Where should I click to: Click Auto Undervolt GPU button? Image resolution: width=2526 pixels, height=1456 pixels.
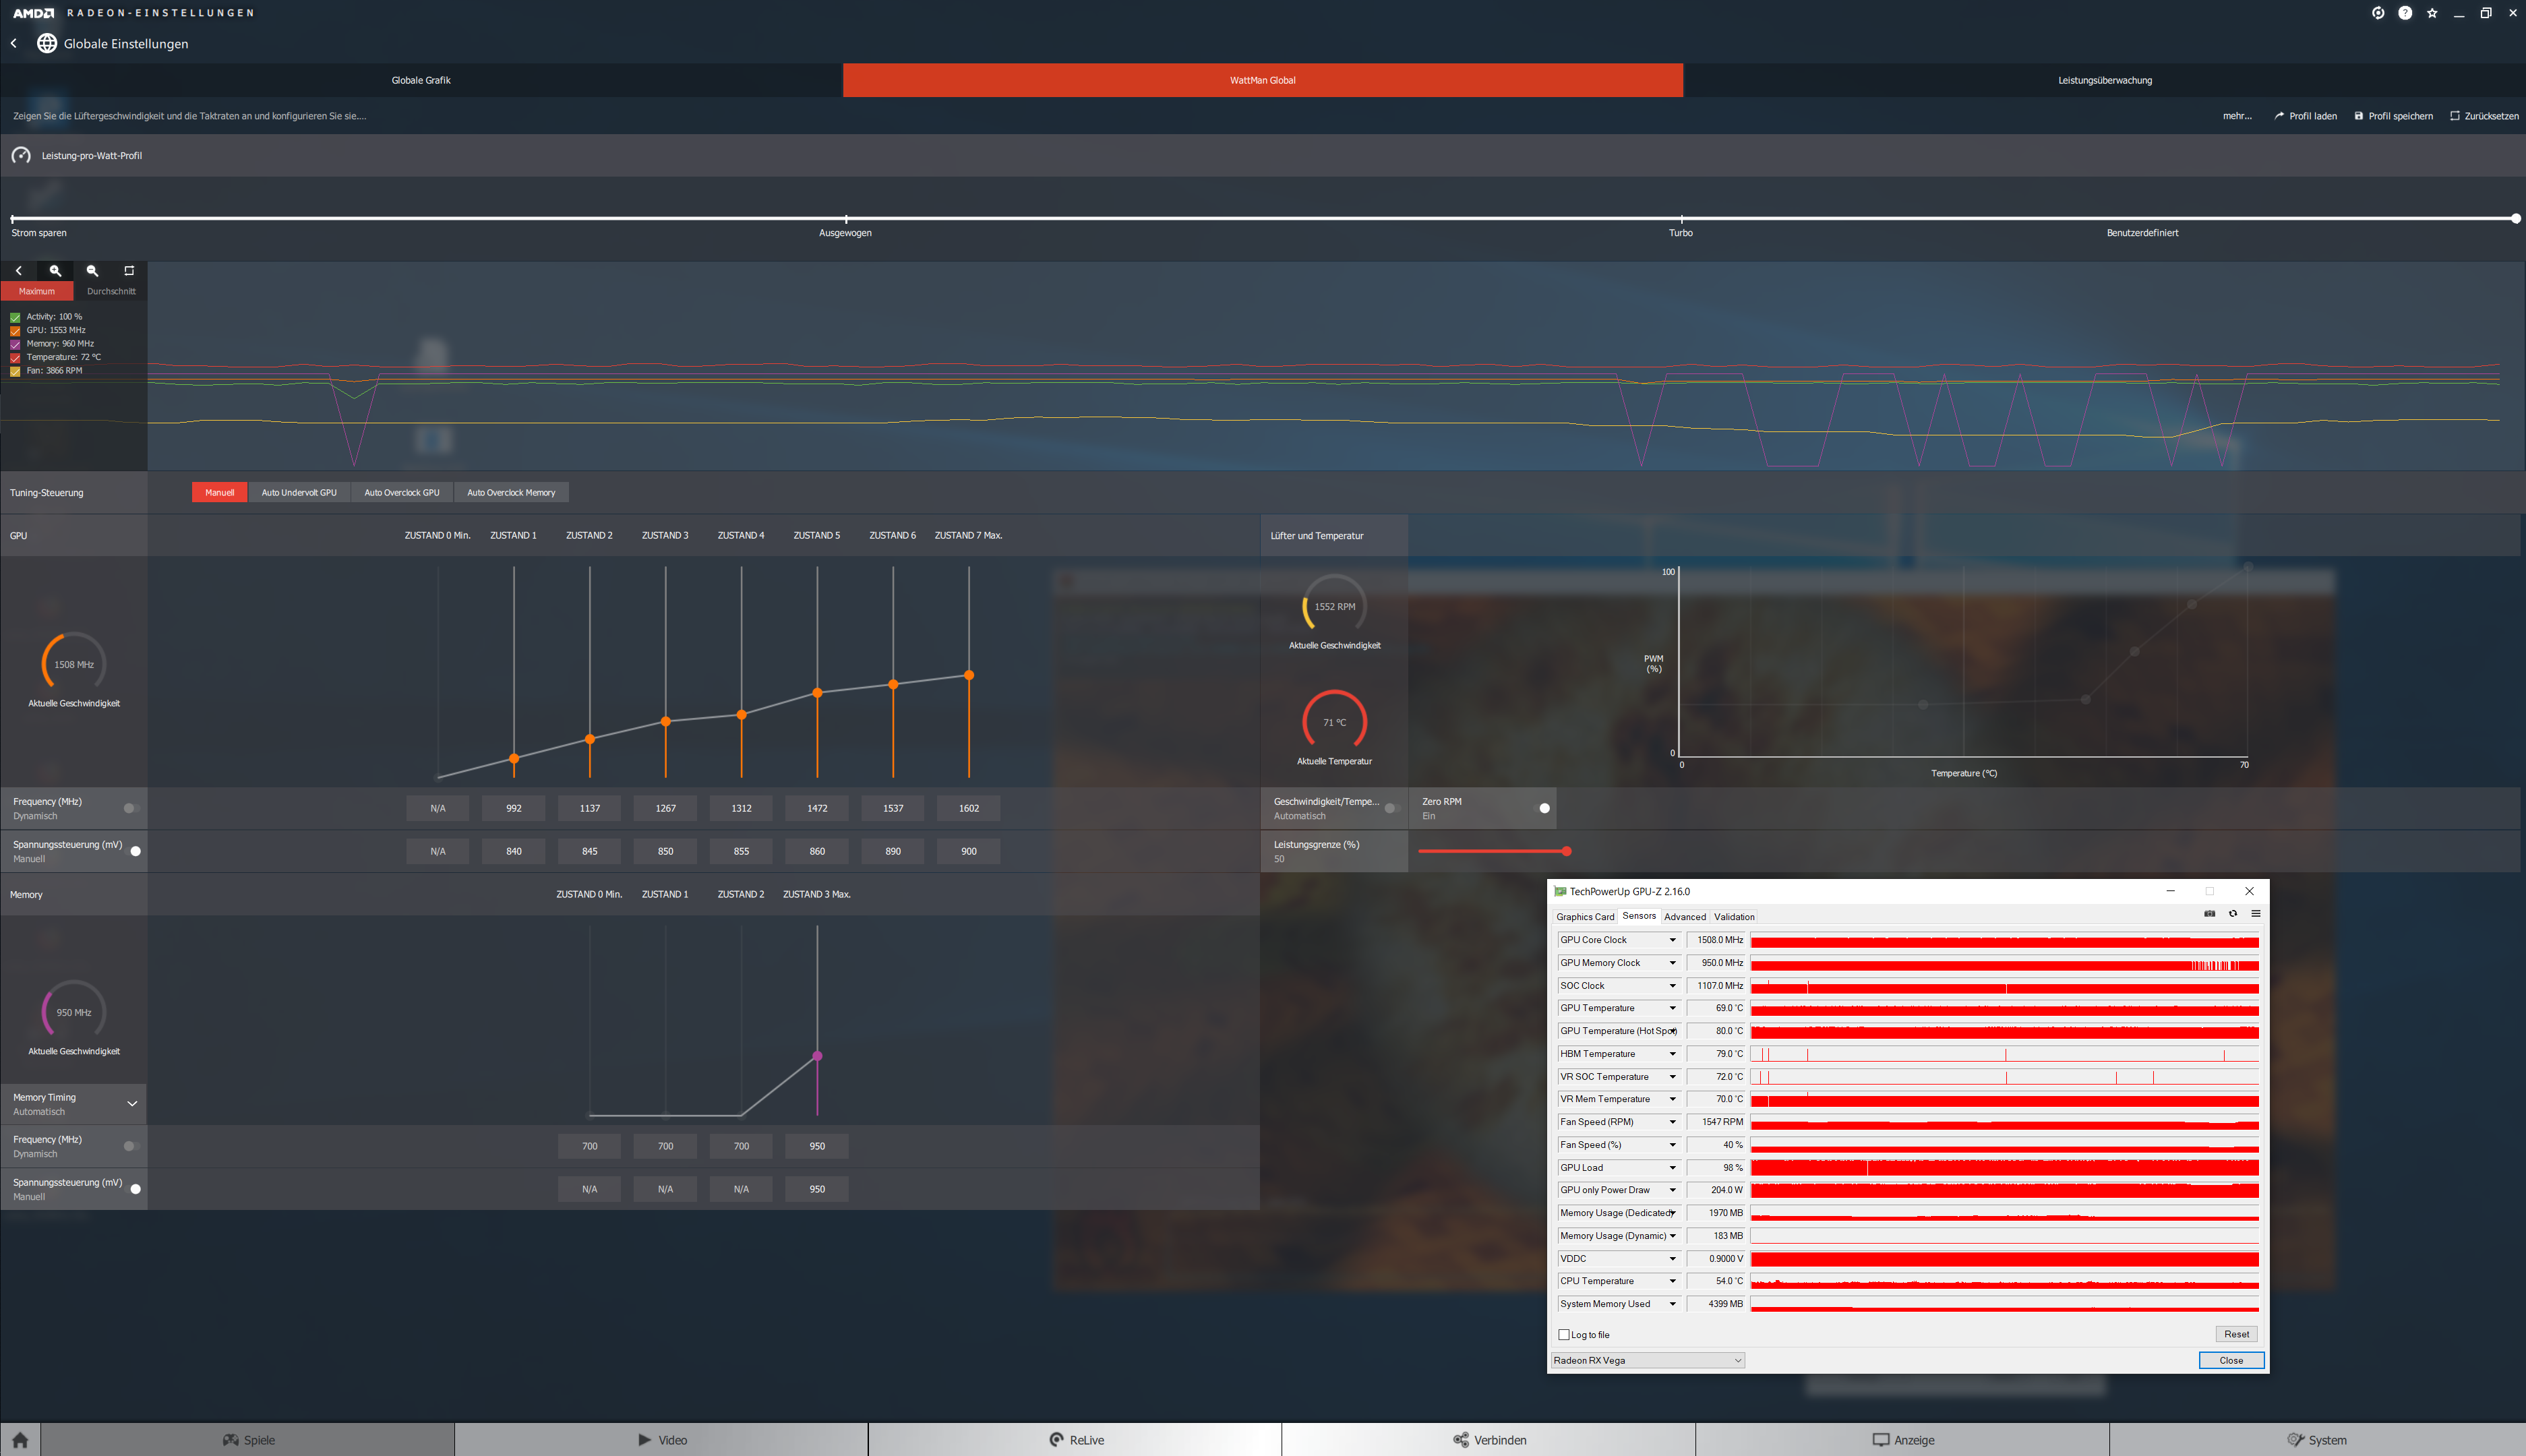click(299, 492)
